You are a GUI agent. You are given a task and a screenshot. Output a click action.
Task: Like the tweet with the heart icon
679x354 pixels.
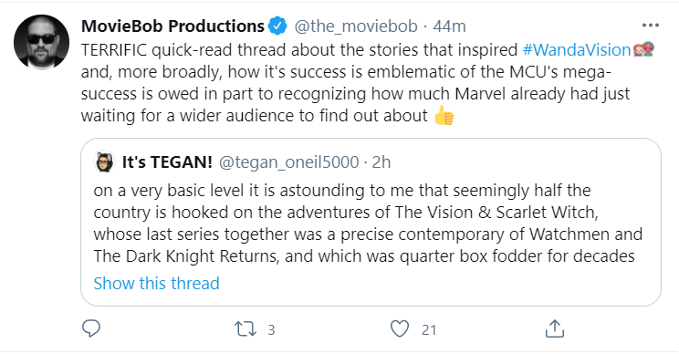[x=399, y=328]
